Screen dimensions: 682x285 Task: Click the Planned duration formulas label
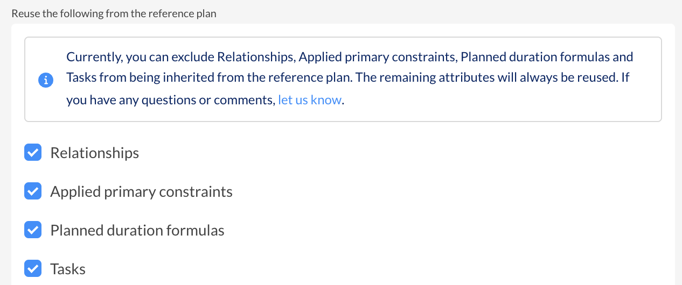[137, 231]
